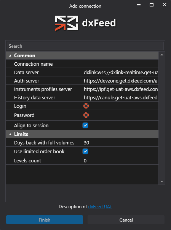171x230 pixels.
Task: Select the Days back with full volumes label
Action: (44, 143)
